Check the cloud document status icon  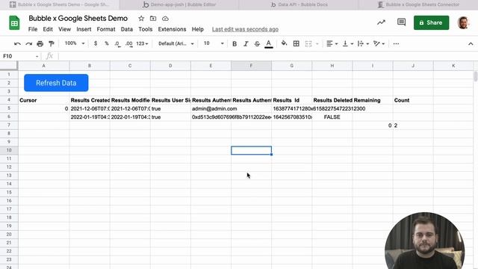[165, 19]
